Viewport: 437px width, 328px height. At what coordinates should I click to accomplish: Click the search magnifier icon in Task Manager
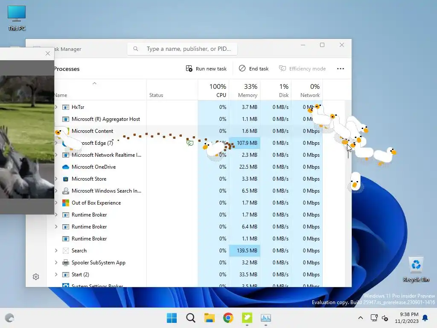tap(136, 49)
